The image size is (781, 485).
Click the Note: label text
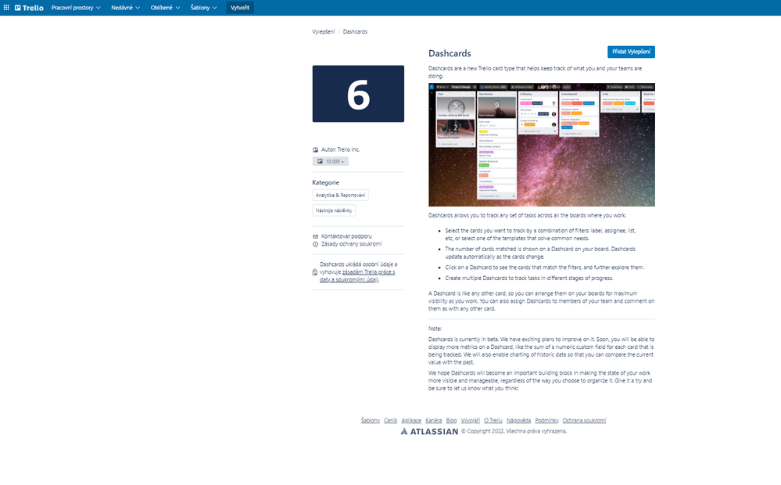[x=435, y=329]
